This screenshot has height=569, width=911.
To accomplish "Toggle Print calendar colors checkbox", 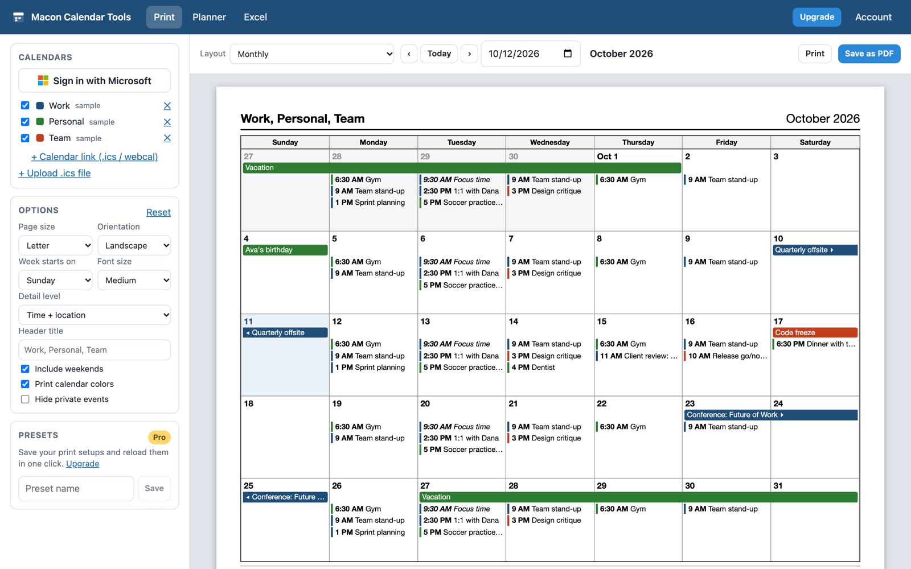I will point(25,384).
